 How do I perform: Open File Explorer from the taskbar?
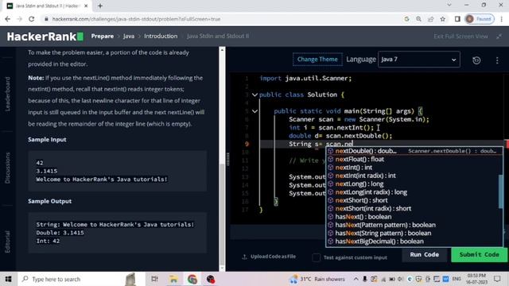pyautogui.click(x=173, y=279)
